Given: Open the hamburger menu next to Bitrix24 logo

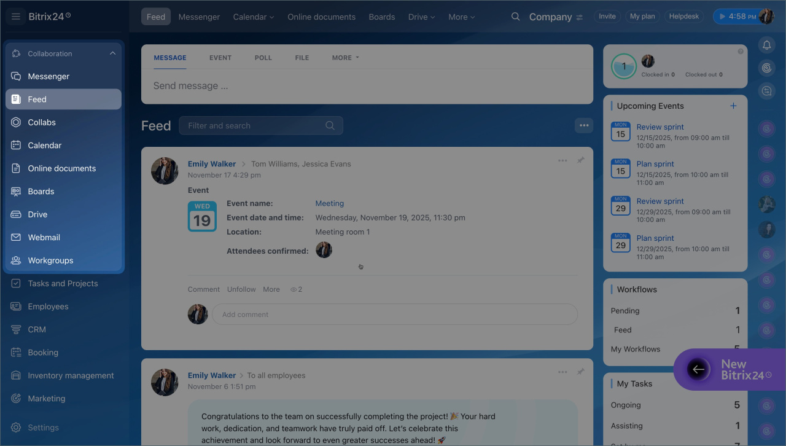Looking at the screenshot, I should 16,17.
